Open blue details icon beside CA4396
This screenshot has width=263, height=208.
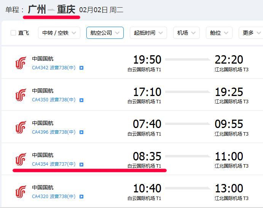click(x=81, y=132)
